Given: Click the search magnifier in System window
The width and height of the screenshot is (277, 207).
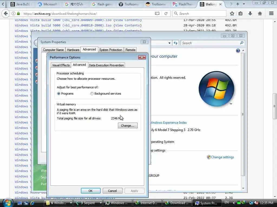Looking at the screenshot, I should [x=242, y=43].
